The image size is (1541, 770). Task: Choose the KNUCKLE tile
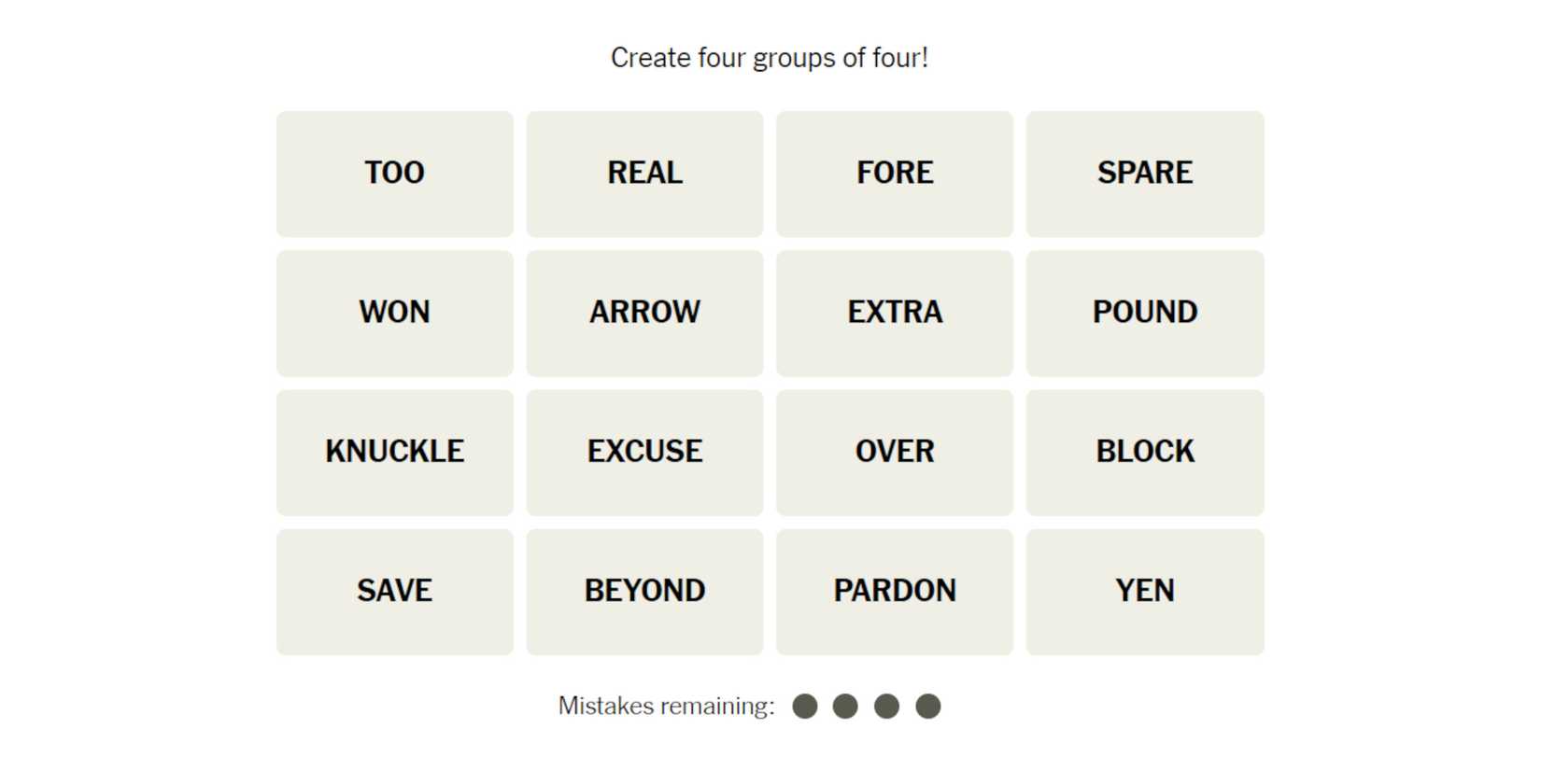394,452
